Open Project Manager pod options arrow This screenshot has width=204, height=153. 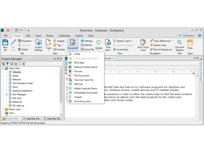(55, 59)
